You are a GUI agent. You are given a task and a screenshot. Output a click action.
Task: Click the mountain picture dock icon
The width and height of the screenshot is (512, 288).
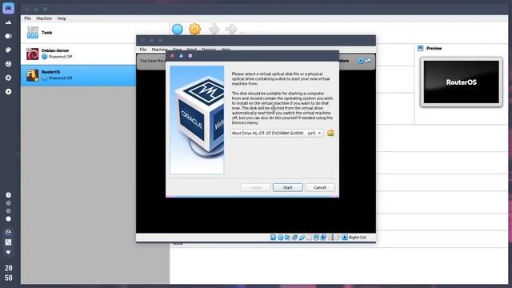point(9,22)
